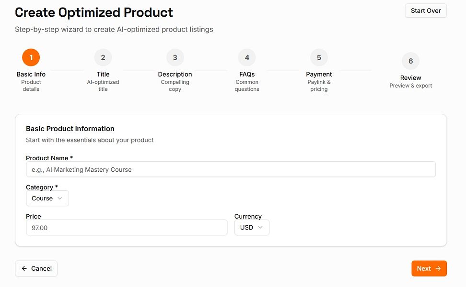Open step 5 Payment circle
This screenshot has width=466, height=287.
(319, 57)
